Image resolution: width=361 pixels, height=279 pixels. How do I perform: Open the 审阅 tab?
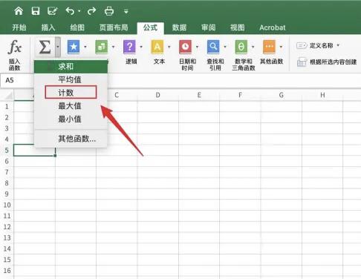point(208,27)
